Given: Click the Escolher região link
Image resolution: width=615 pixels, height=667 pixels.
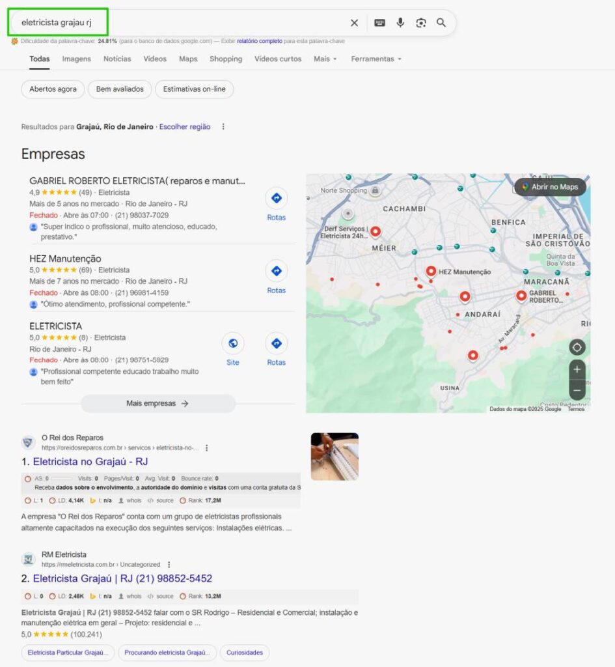Looking at the screenshot, I should (x=185, y=127).
